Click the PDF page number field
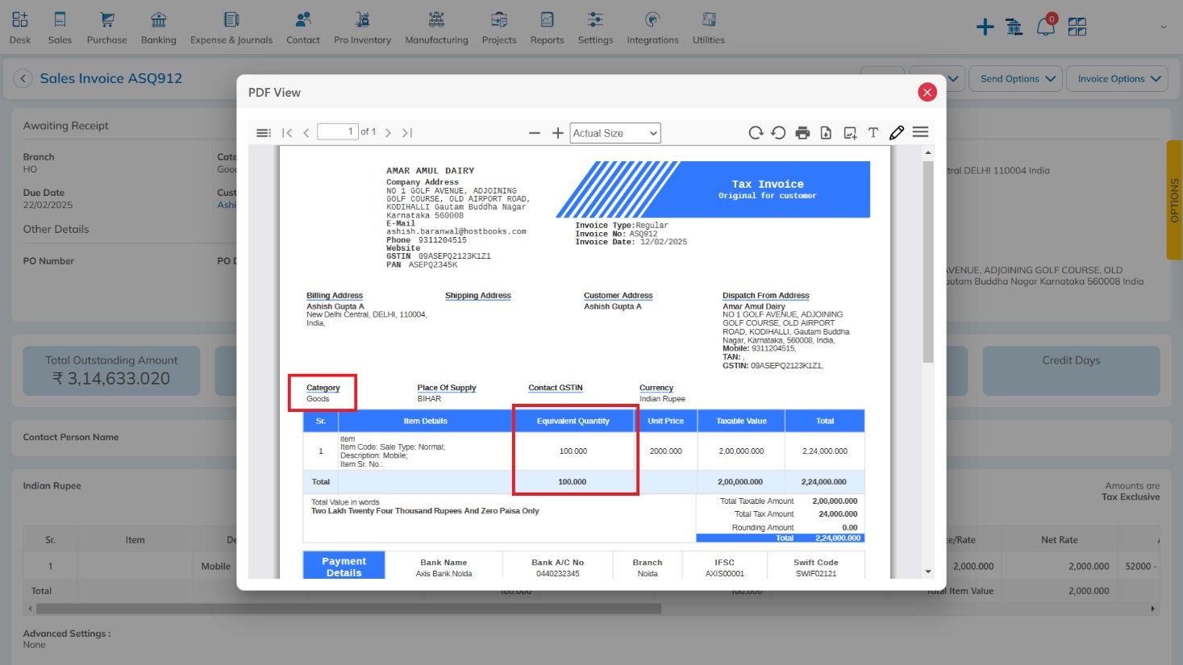 tap(338, 131)
